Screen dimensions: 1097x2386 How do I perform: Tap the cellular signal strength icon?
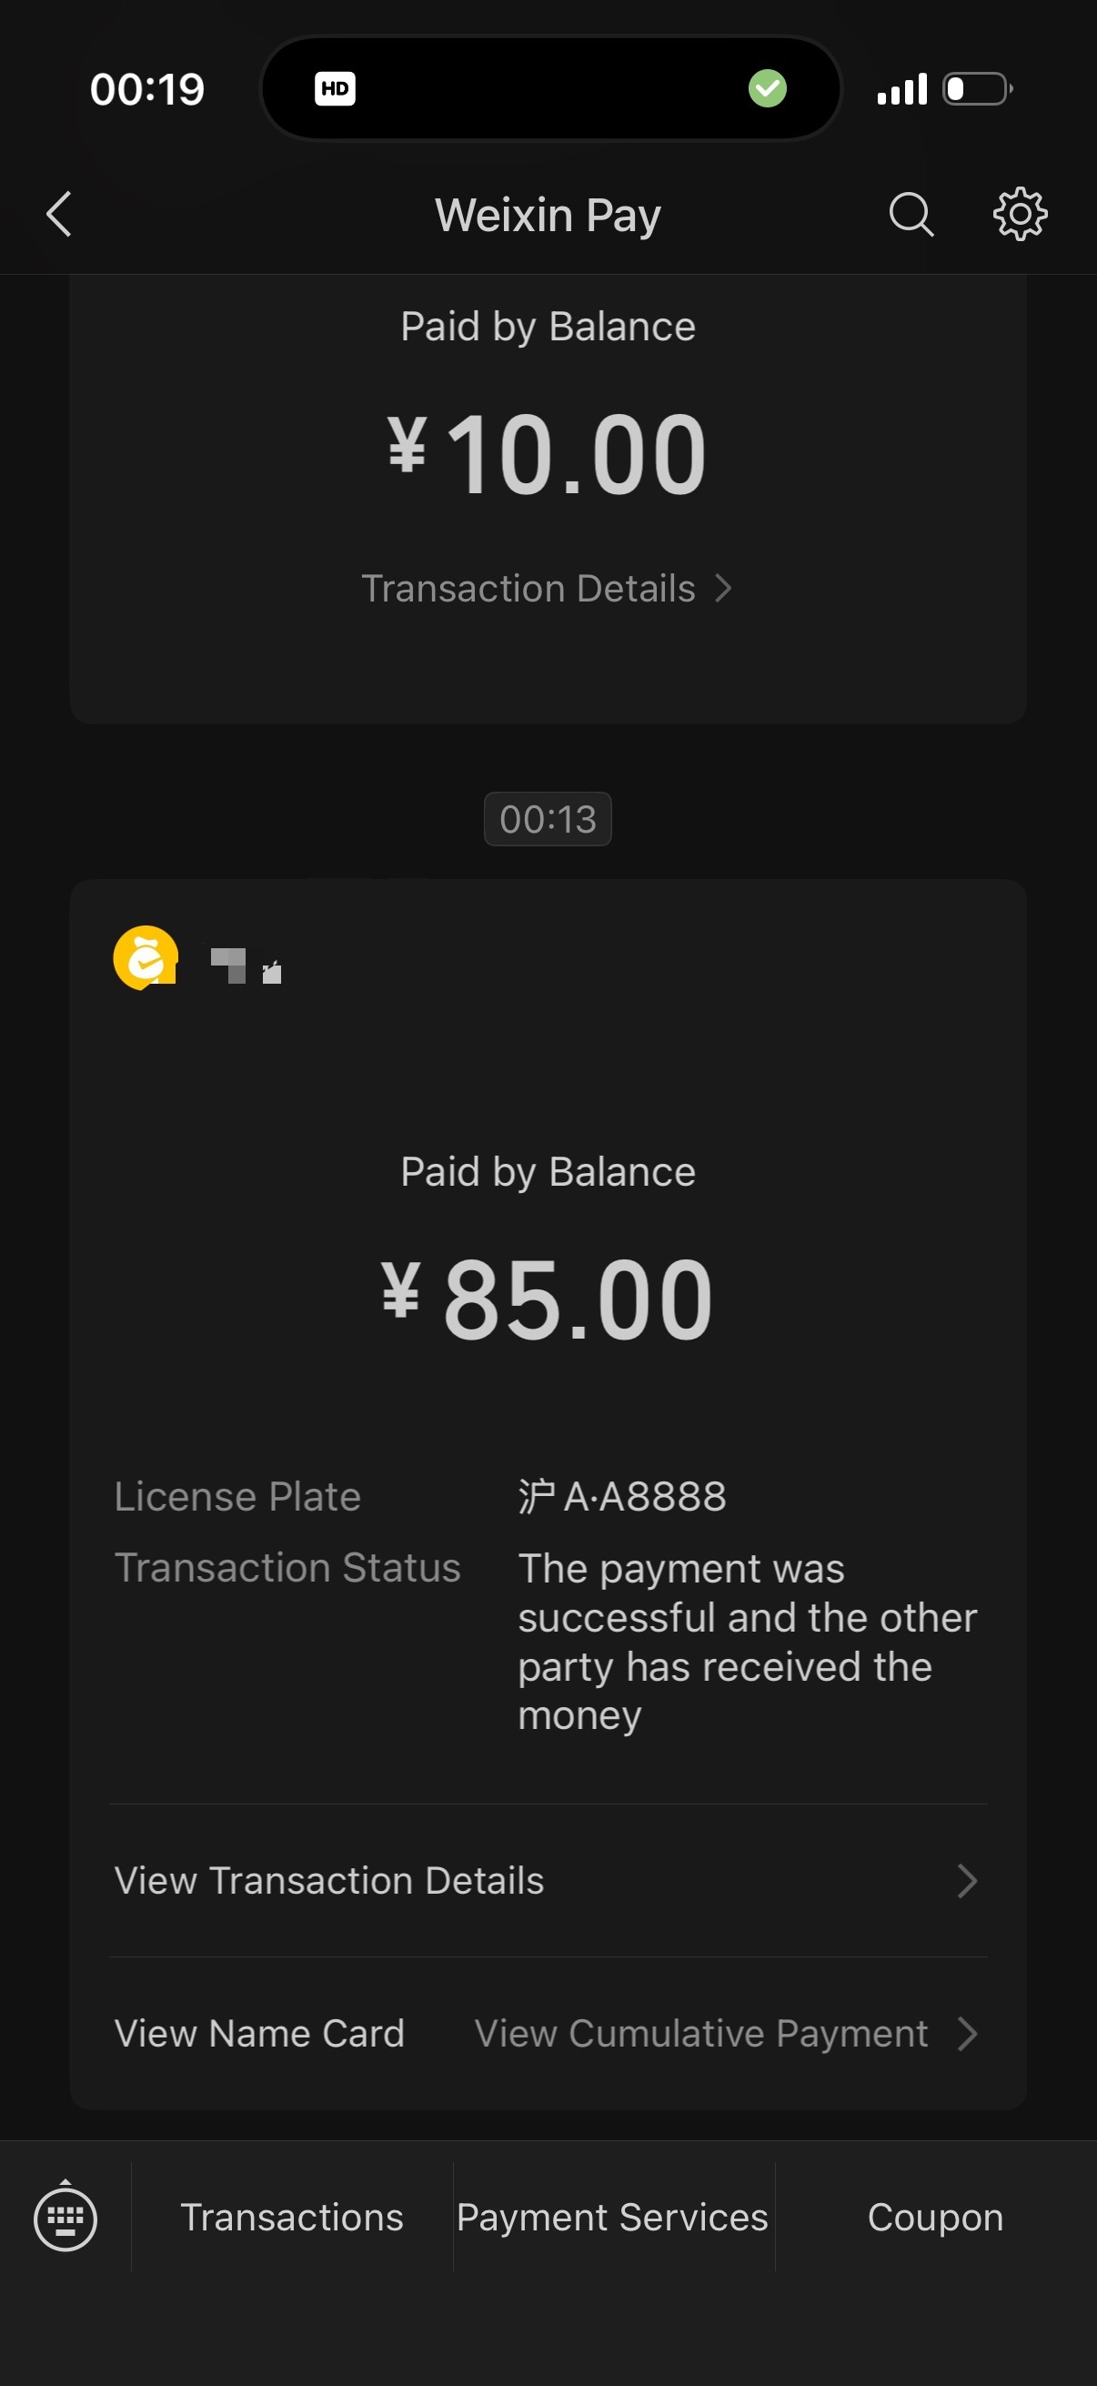click(x=901, y=89)
